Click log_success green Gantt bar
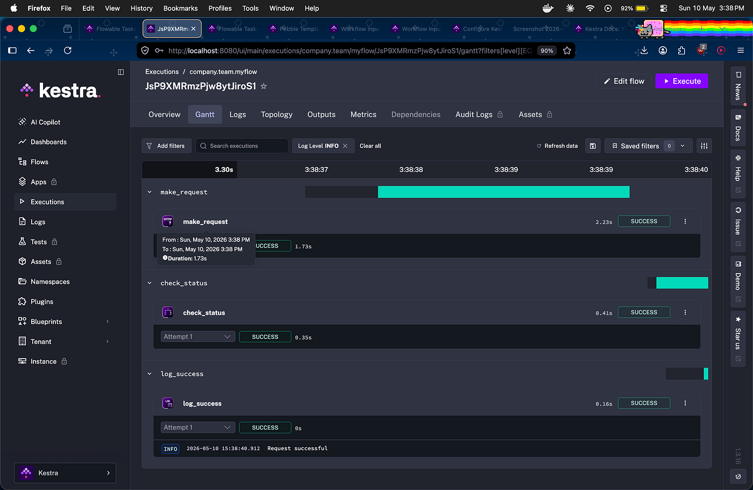Image resolution: width=753 pixels, height=490 pixels. [706, 374]
